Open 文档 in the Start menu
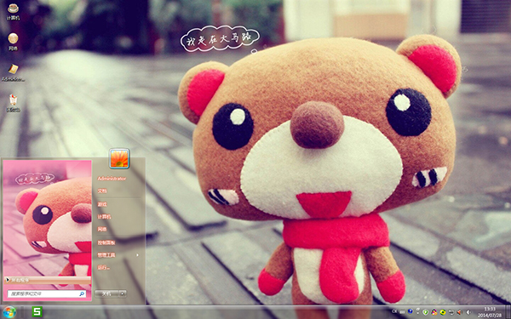Image resolution: width=511 pixels, height=319 pixels. click(x=102, y=191)
